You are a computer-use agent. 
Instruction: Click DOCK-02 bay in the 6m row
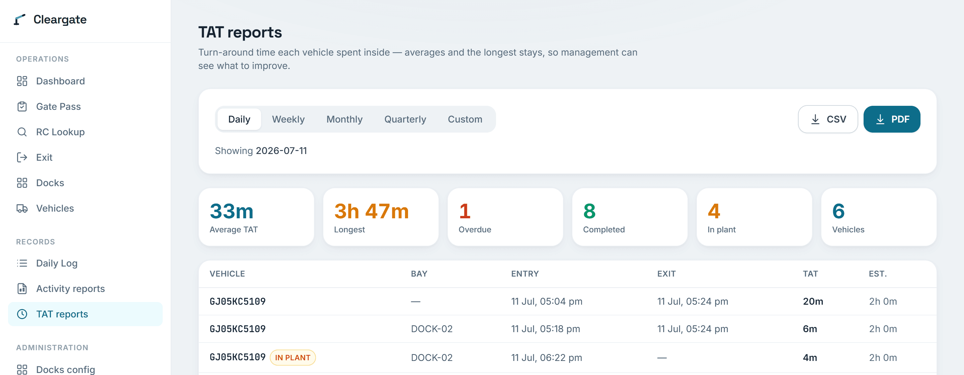tap(432, 329)
